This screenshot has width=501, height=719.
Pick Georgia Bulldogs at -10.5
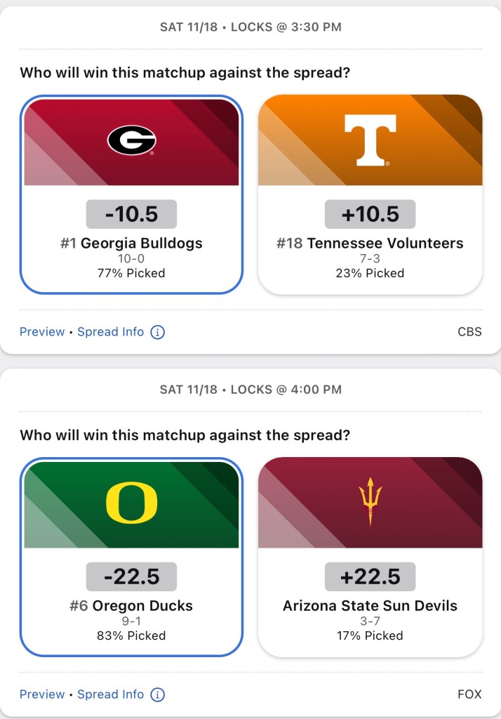[x=131, y=214]
